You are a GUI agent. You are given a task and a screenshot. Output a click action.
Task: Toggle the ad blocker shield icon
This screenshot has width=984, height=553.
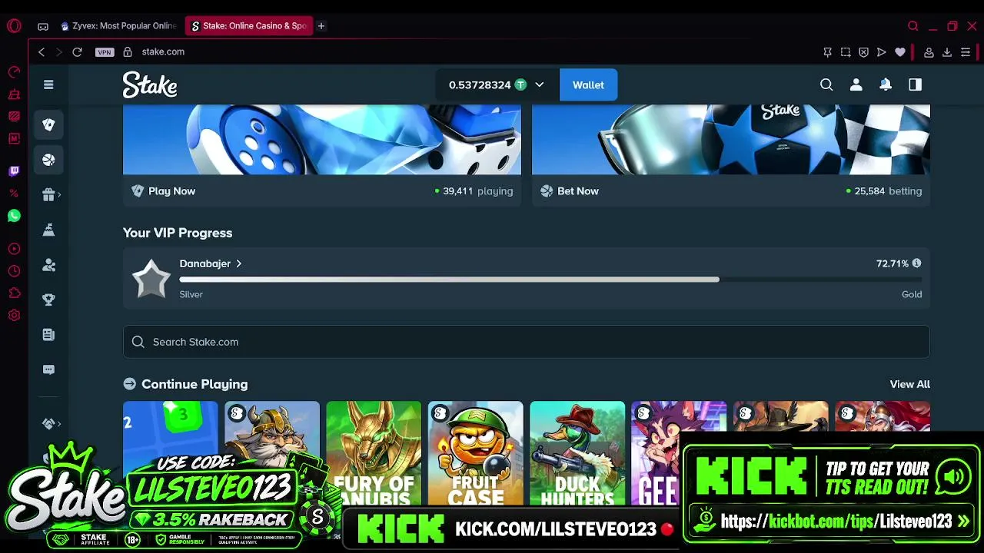863,51
